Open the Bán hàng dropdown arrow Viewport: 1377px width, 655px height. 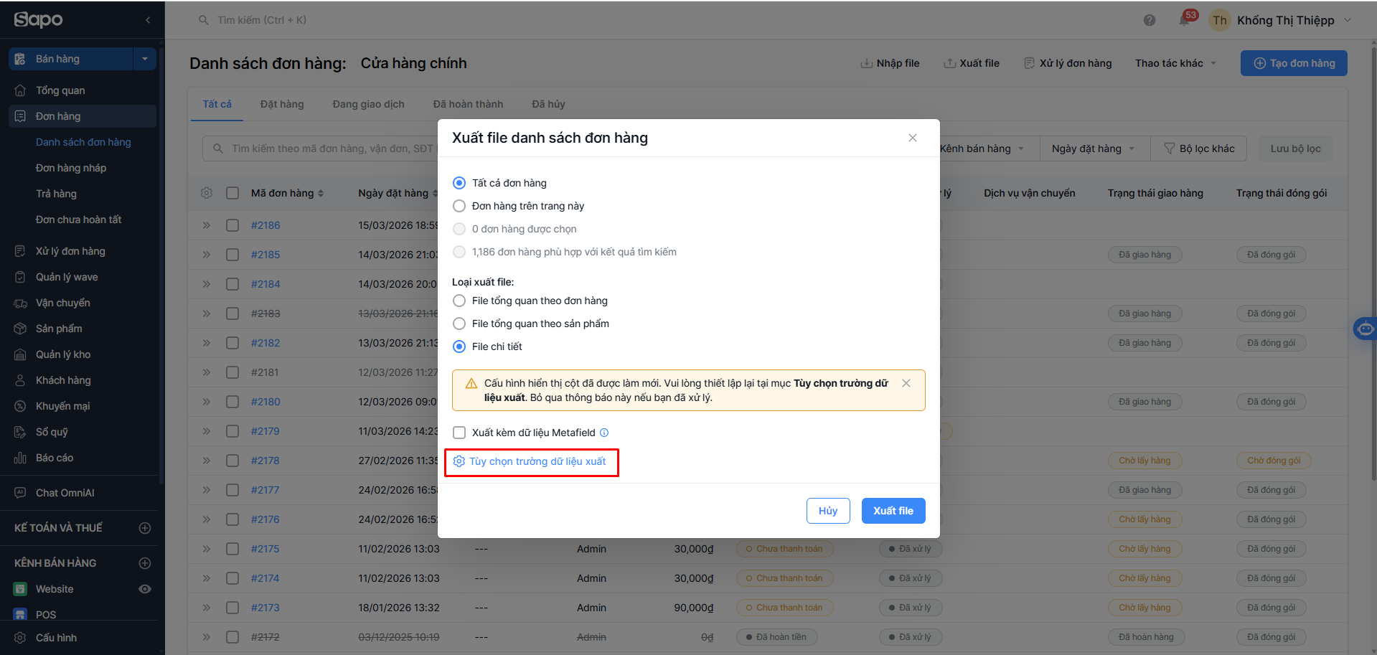click(145, 59)
